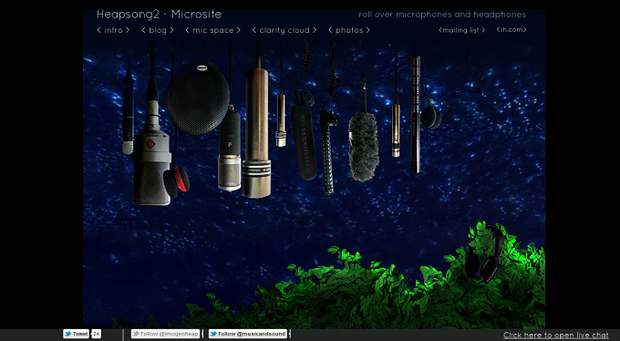
Task: Select the red and black earphone
Action: [x=177, y=182]
